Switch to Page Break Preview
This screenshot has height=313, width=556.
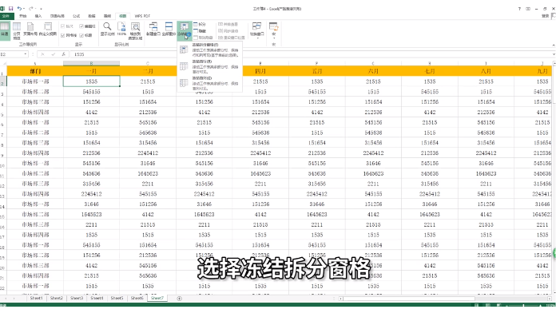(17, 30)
